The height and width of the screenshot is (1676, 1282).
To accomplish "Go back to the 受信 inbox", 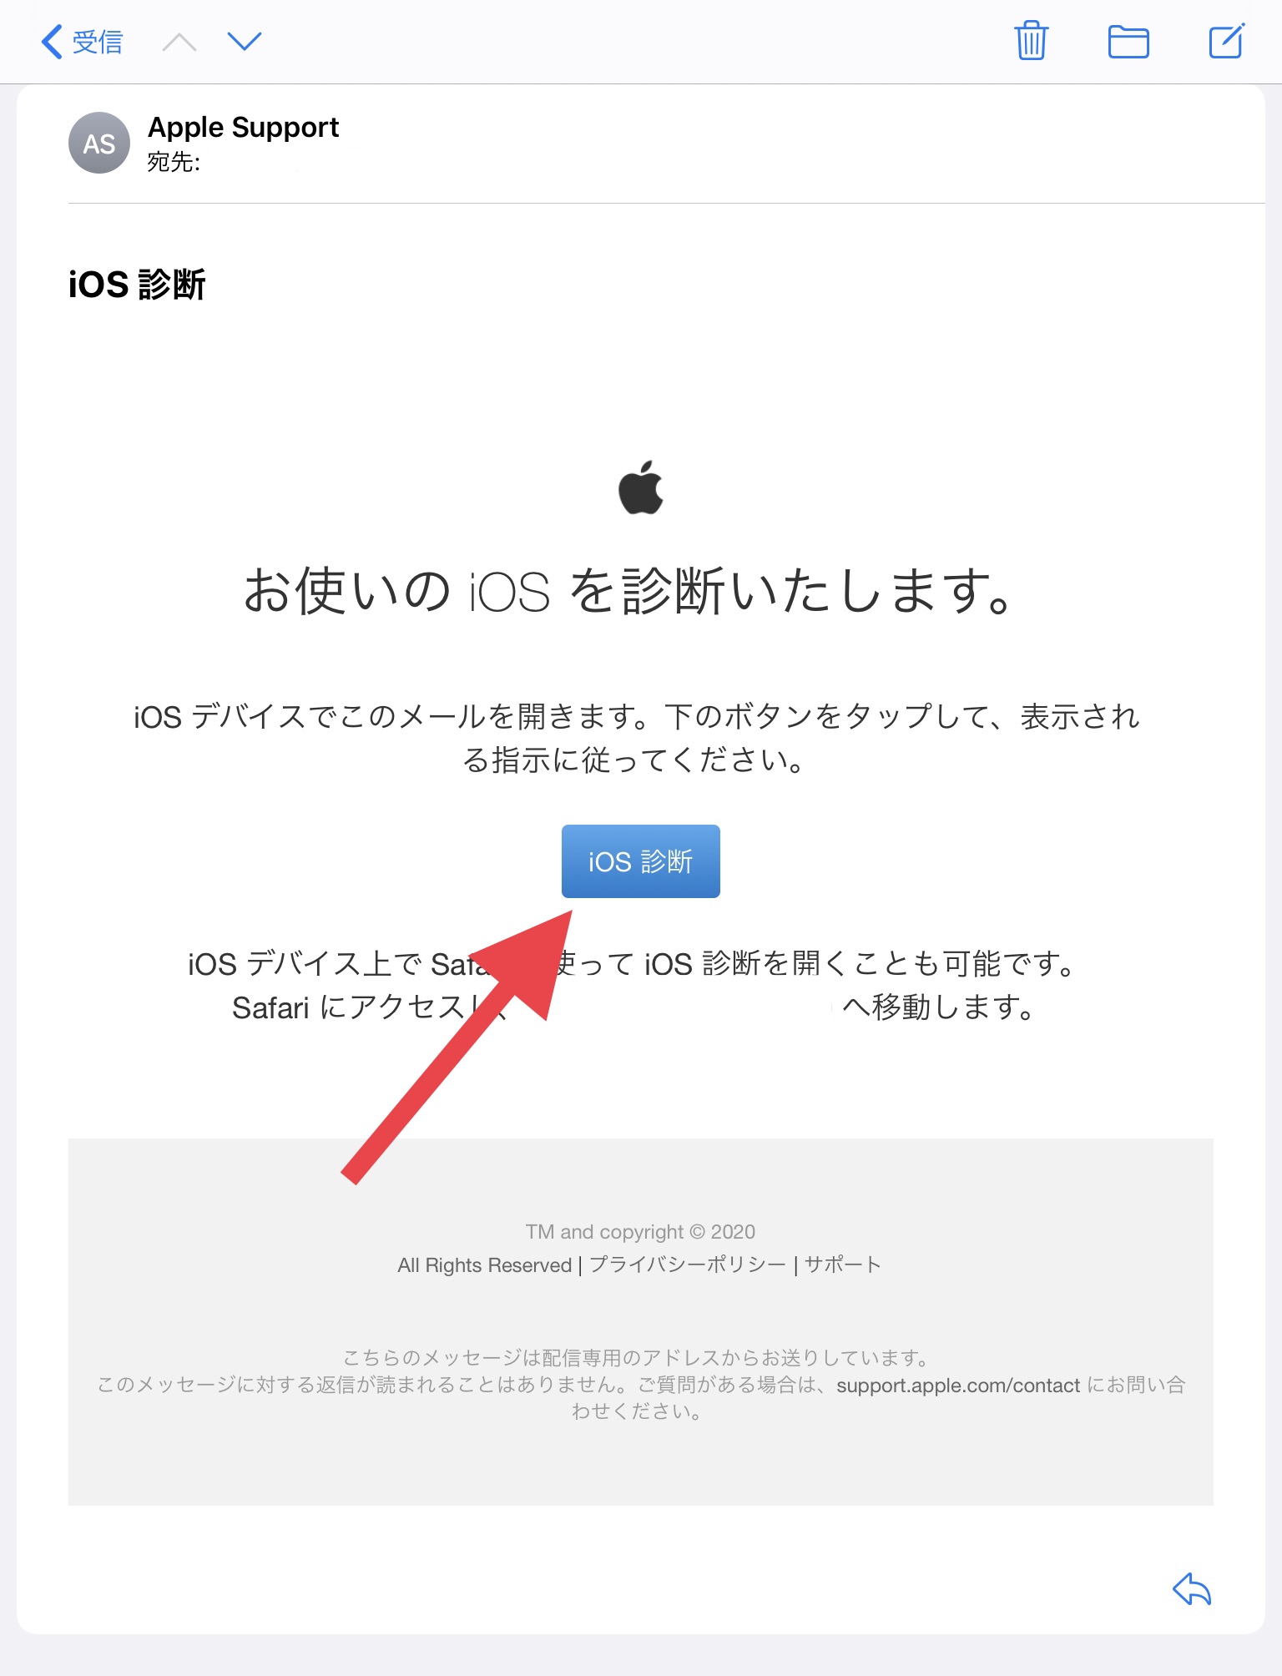I will click(83, 41).
